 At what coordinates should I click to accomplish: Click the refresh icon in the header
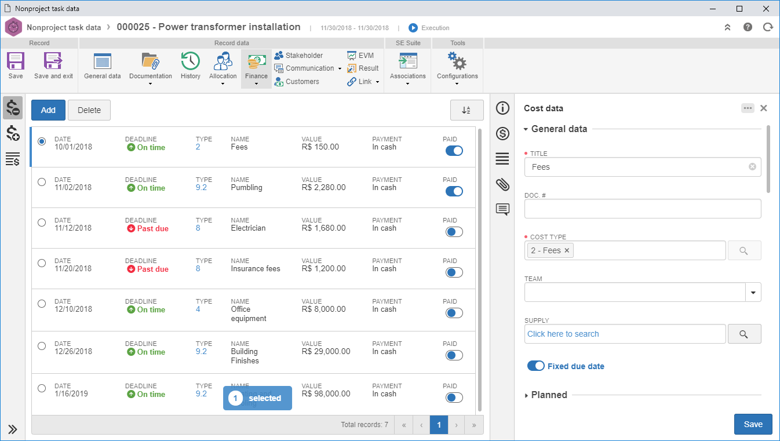pos(768,27)
